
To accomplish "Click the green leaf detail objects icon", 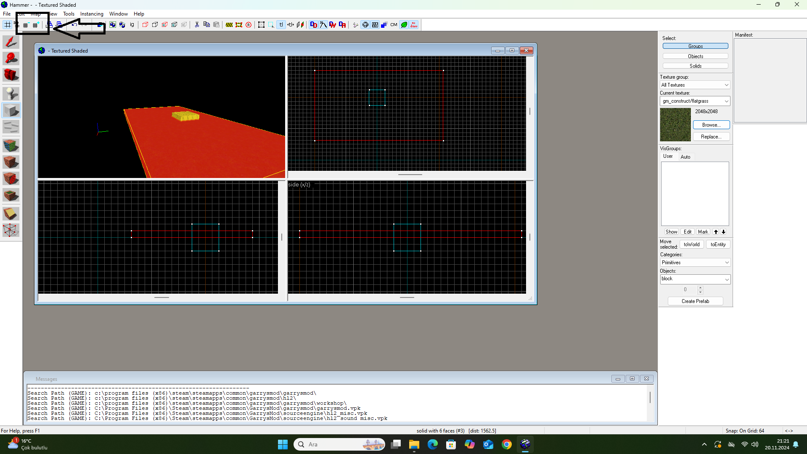I will (404, 25).
